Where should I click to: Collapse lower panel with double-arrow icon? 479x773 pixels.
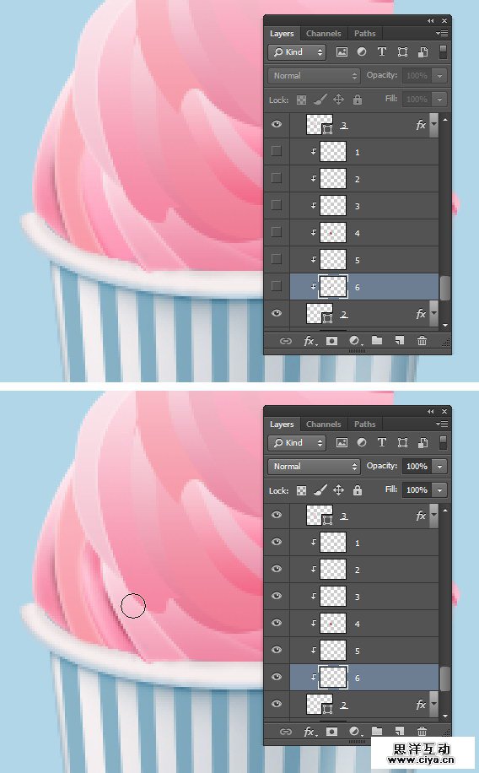(x=431, y=411)
